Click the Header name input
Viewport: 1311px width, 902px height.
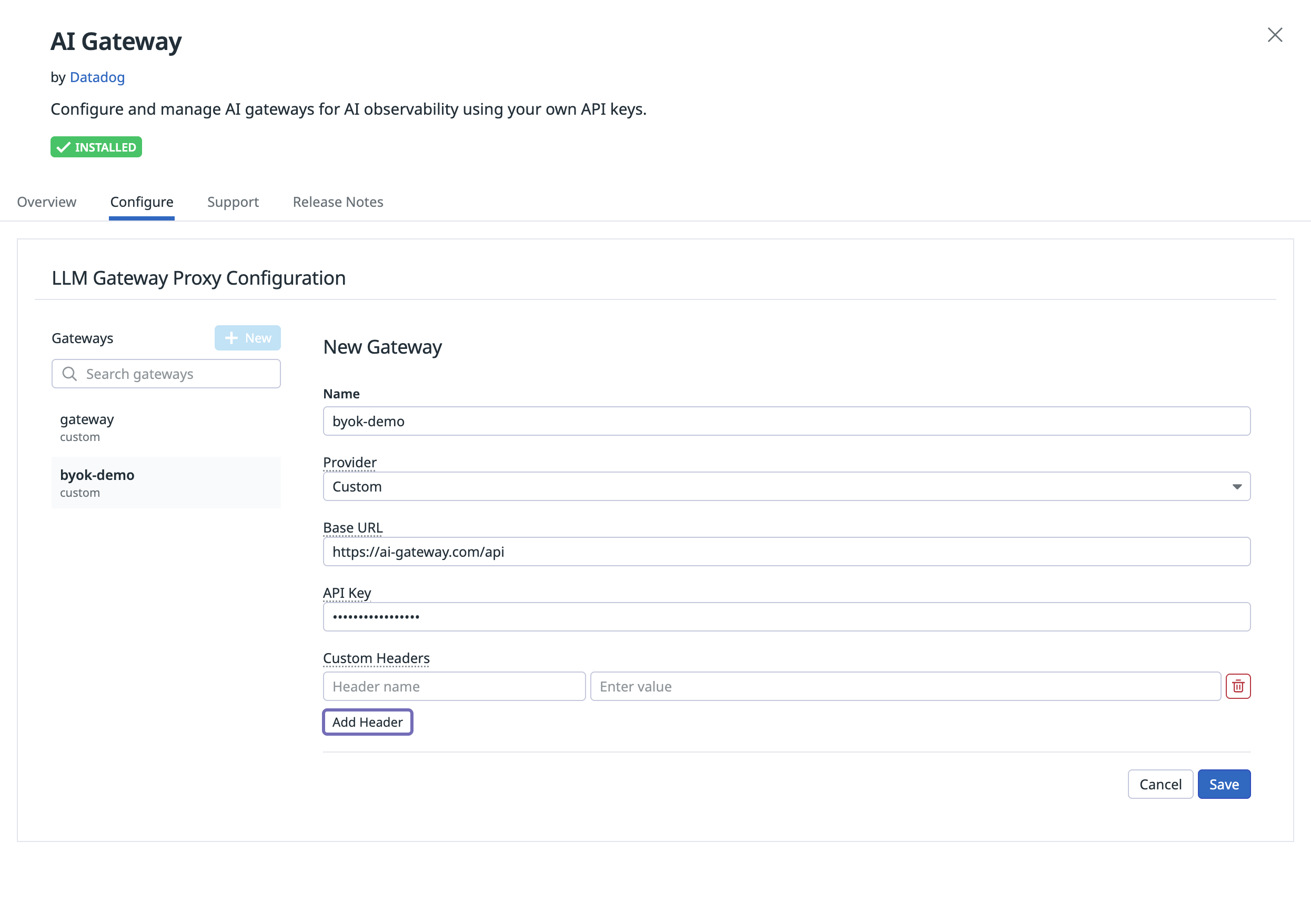pyautogui.click(x=453, y=686)
